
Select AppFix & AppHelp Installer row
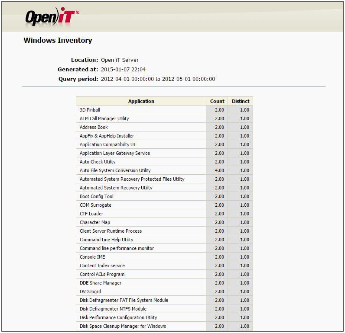coord(165,136)
